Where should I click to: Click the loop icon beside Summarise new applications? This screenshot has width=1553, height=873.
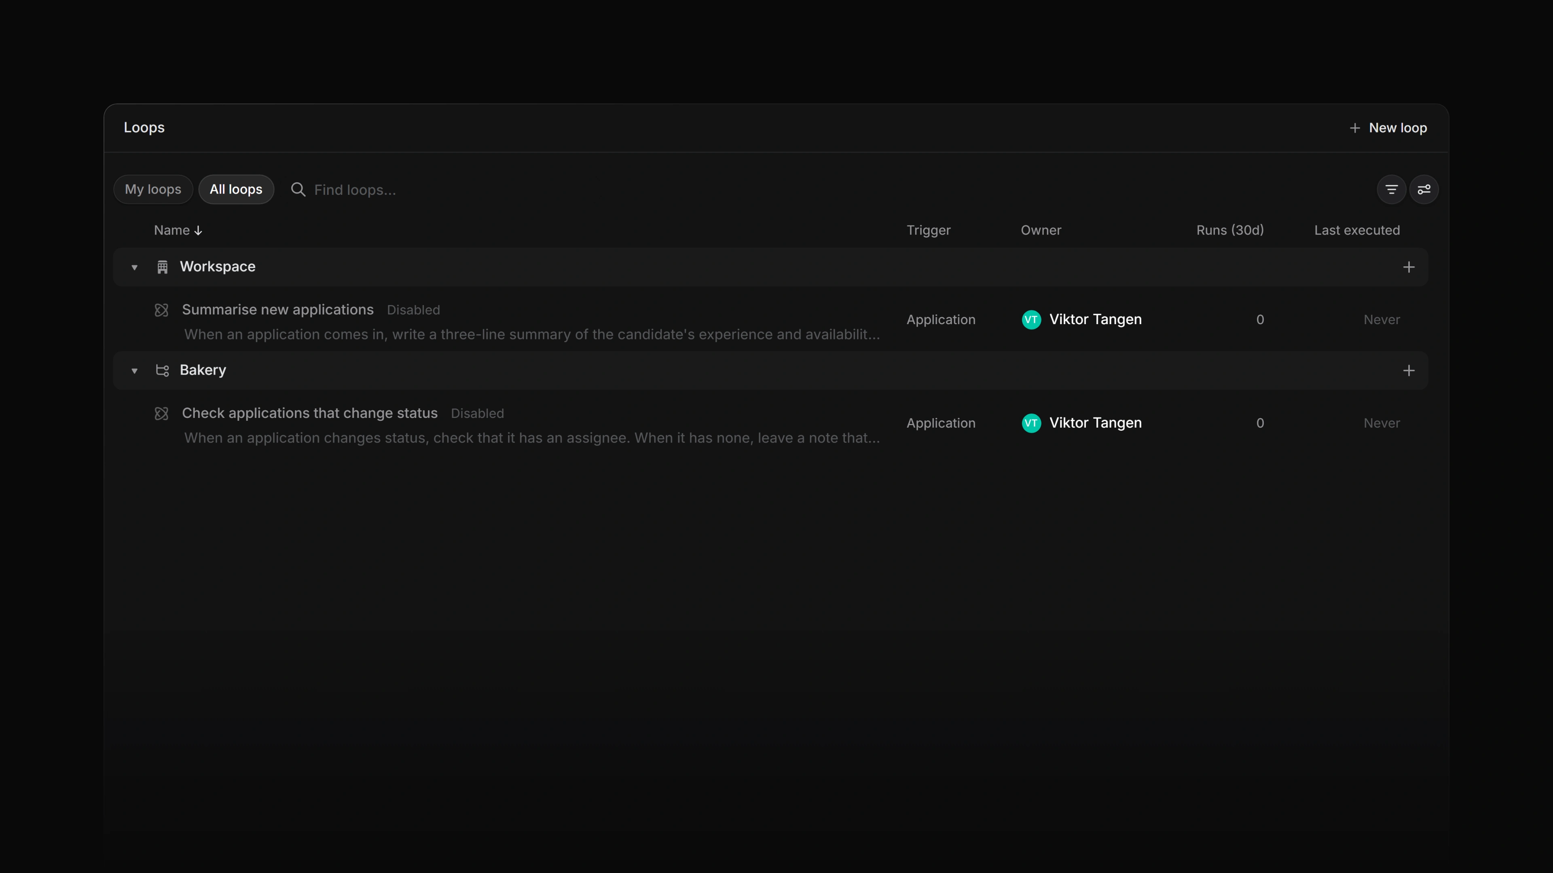162,310
